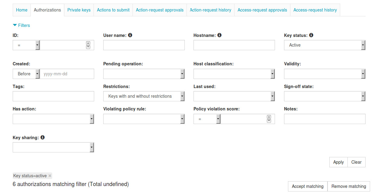The image size is (374, 193).
Task: Select the Authorizations tab
Action: [x=47, y=10]
